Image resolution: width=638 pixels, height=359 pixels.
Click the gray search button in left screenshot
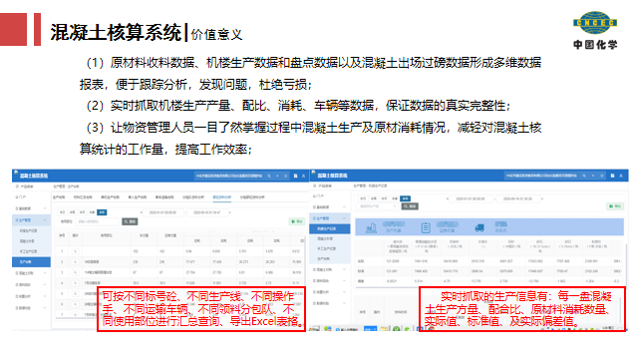(x=131, y=221)
